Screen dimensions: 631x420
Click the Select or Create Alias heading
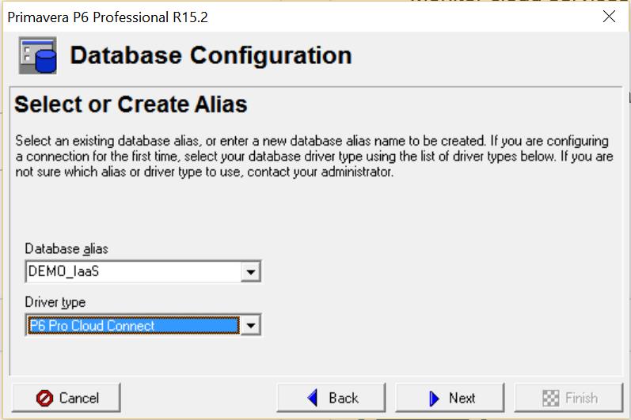tap(131, 104)
